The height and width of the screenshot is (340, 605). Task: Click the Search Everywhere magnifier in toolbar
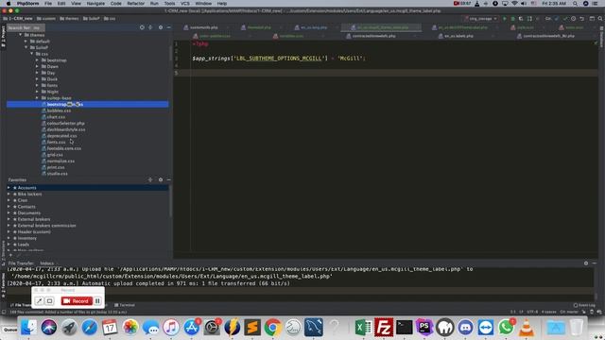600,19
